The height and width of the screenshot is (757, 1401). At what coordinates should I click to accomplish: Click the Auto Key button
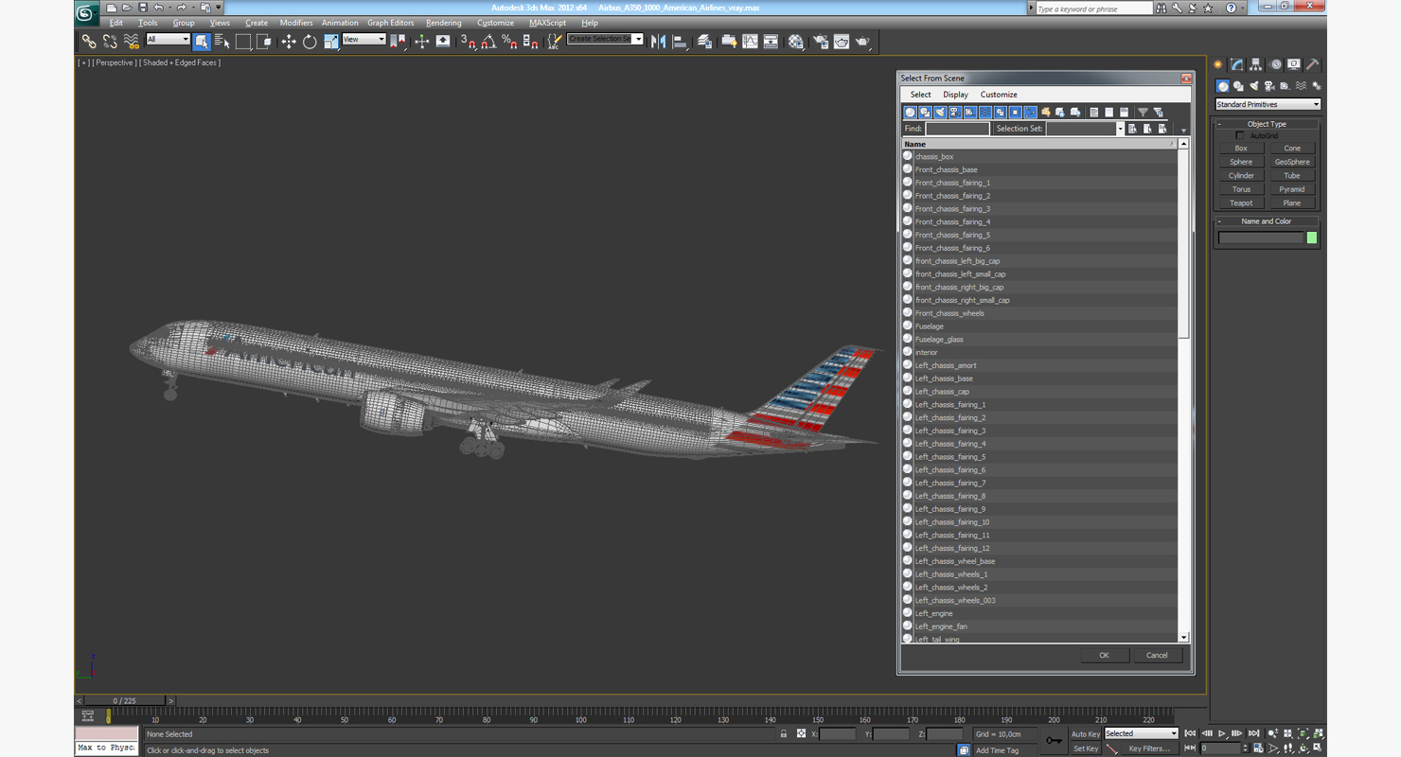(x=1086, y=734)
